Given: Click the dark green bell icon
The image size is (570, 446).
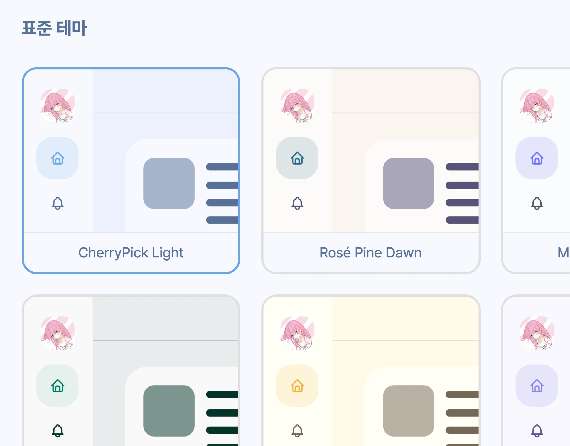Looking at the screenshot, I should [58, 430].
